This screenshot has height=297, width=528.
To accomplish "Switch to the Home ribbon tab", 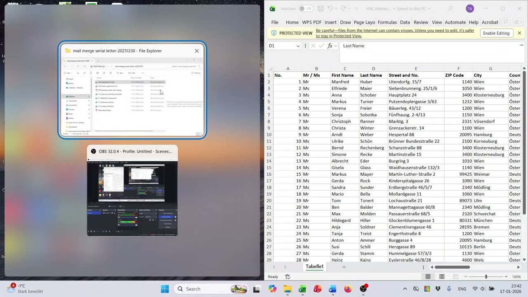I will (x=292, y=22).
